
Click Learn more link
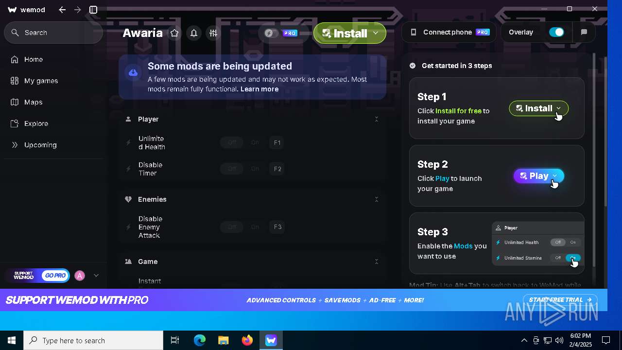[259, 89]
